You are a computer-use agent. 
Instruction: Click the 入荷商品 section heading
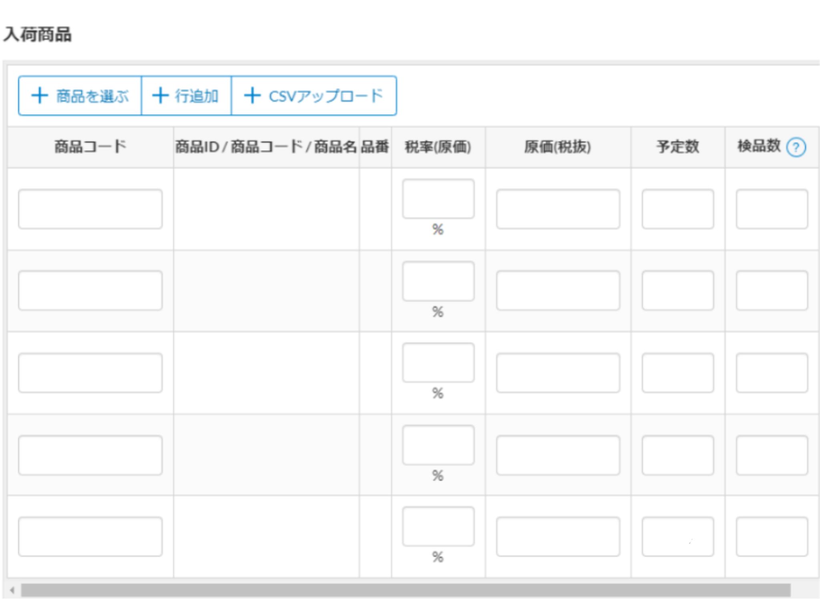(x=38, y=34)
